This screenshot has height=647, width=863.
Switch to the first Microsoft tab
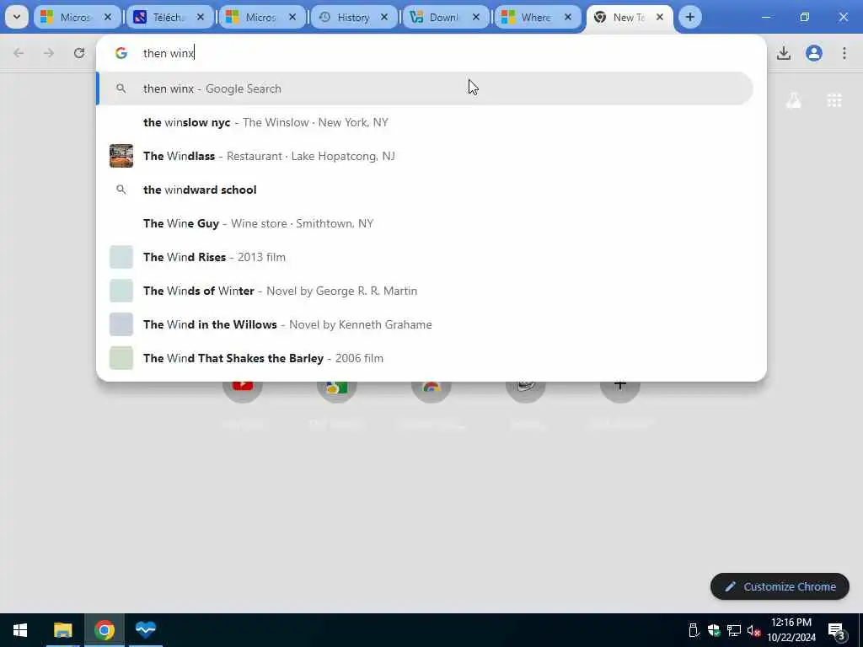pyautogui.click(x=76, y=17)
